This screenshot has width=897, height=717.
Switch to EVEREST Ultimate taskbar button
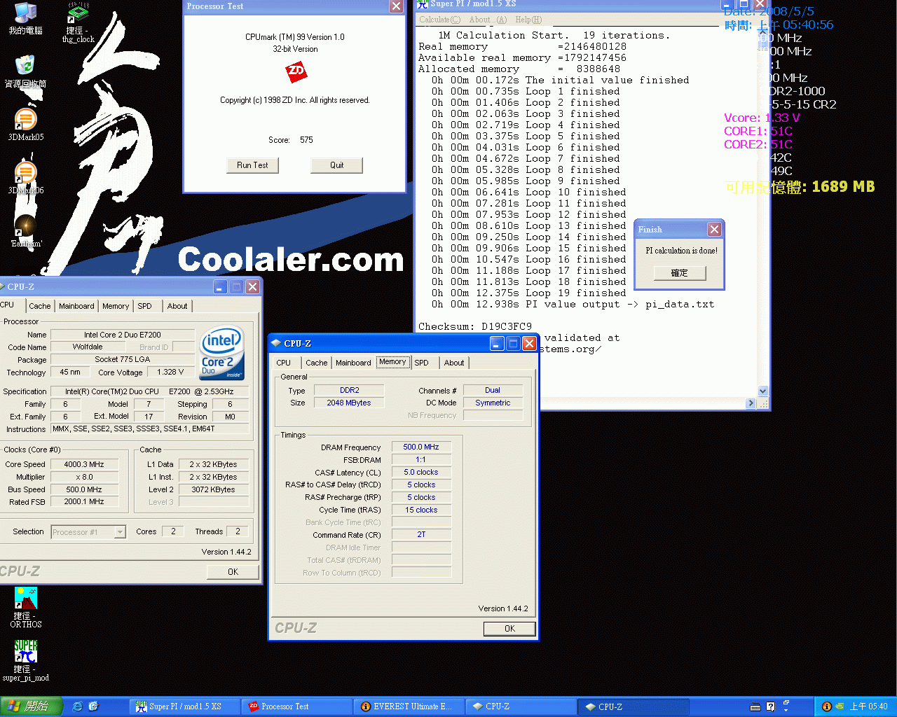point(409,706)
